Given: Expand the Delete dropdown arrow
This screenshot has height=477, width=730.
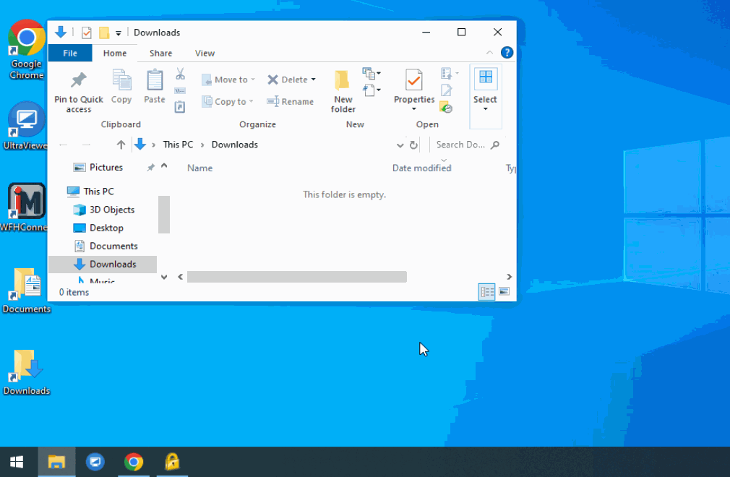Looking at the screenshot, I should coord(313,80).
